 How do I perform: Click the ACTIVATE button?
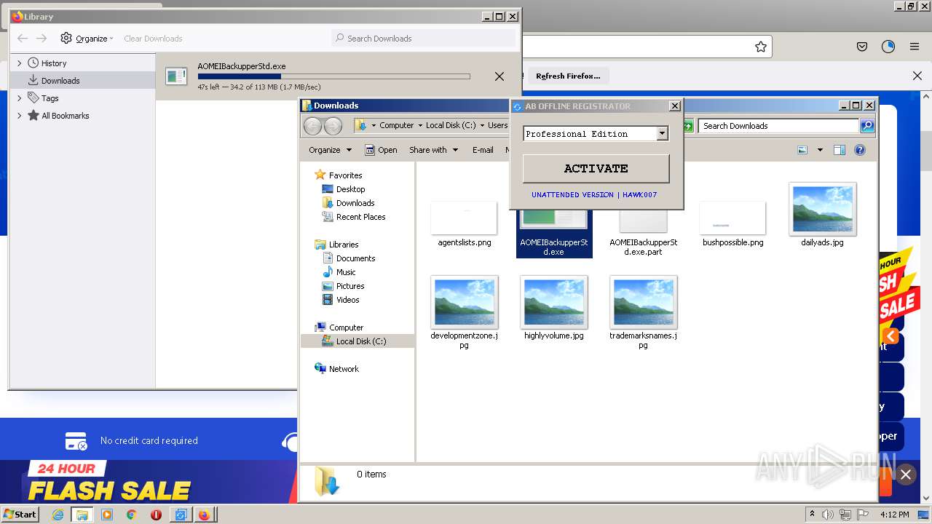coord(596,168)
